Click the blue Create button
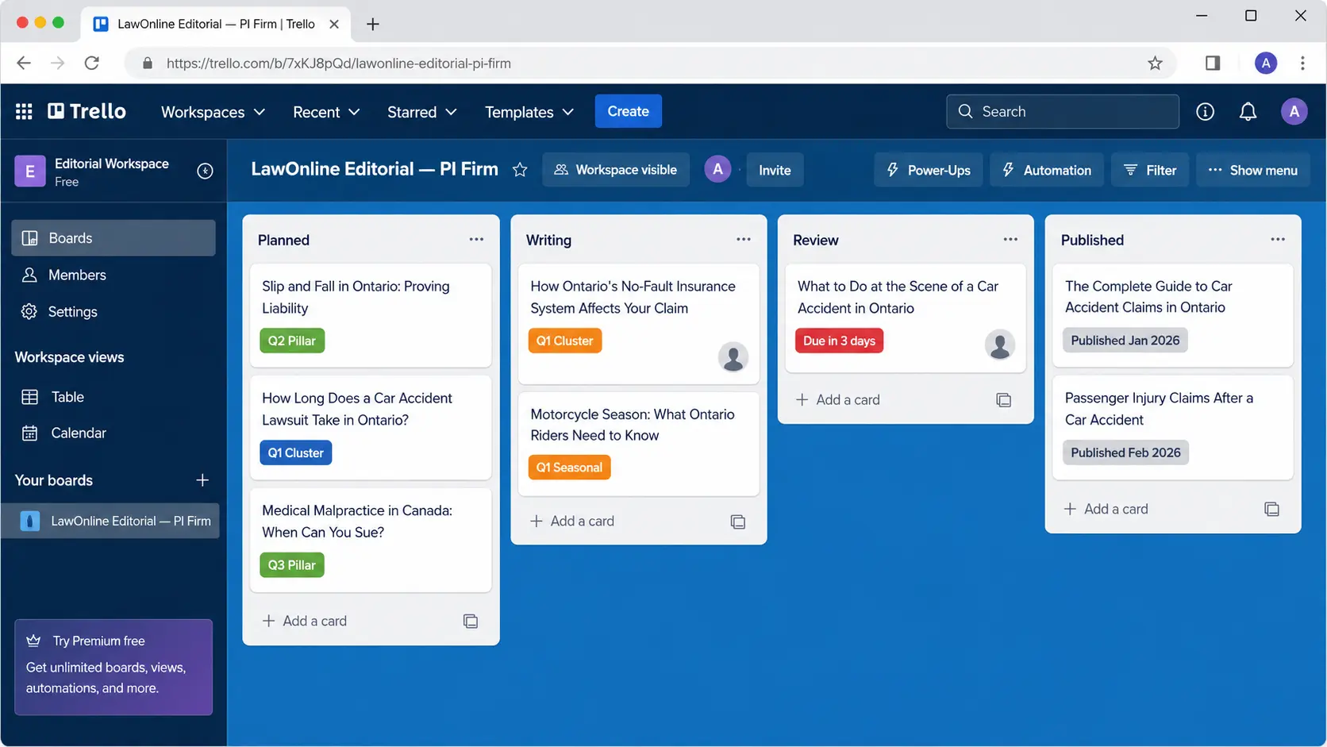Screen dimensions: 1327x747 pos(629,111)
